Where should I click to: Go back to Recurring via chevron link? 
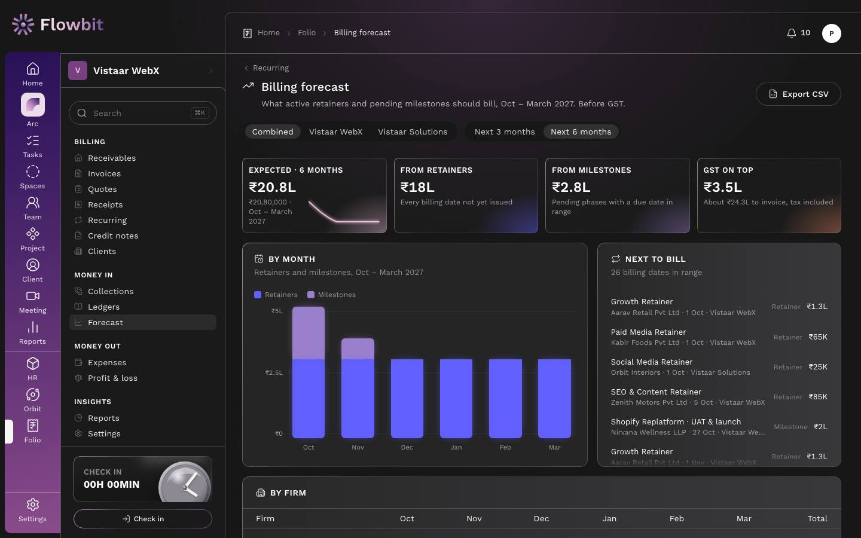pyautogui.click(x=266, y=68)
